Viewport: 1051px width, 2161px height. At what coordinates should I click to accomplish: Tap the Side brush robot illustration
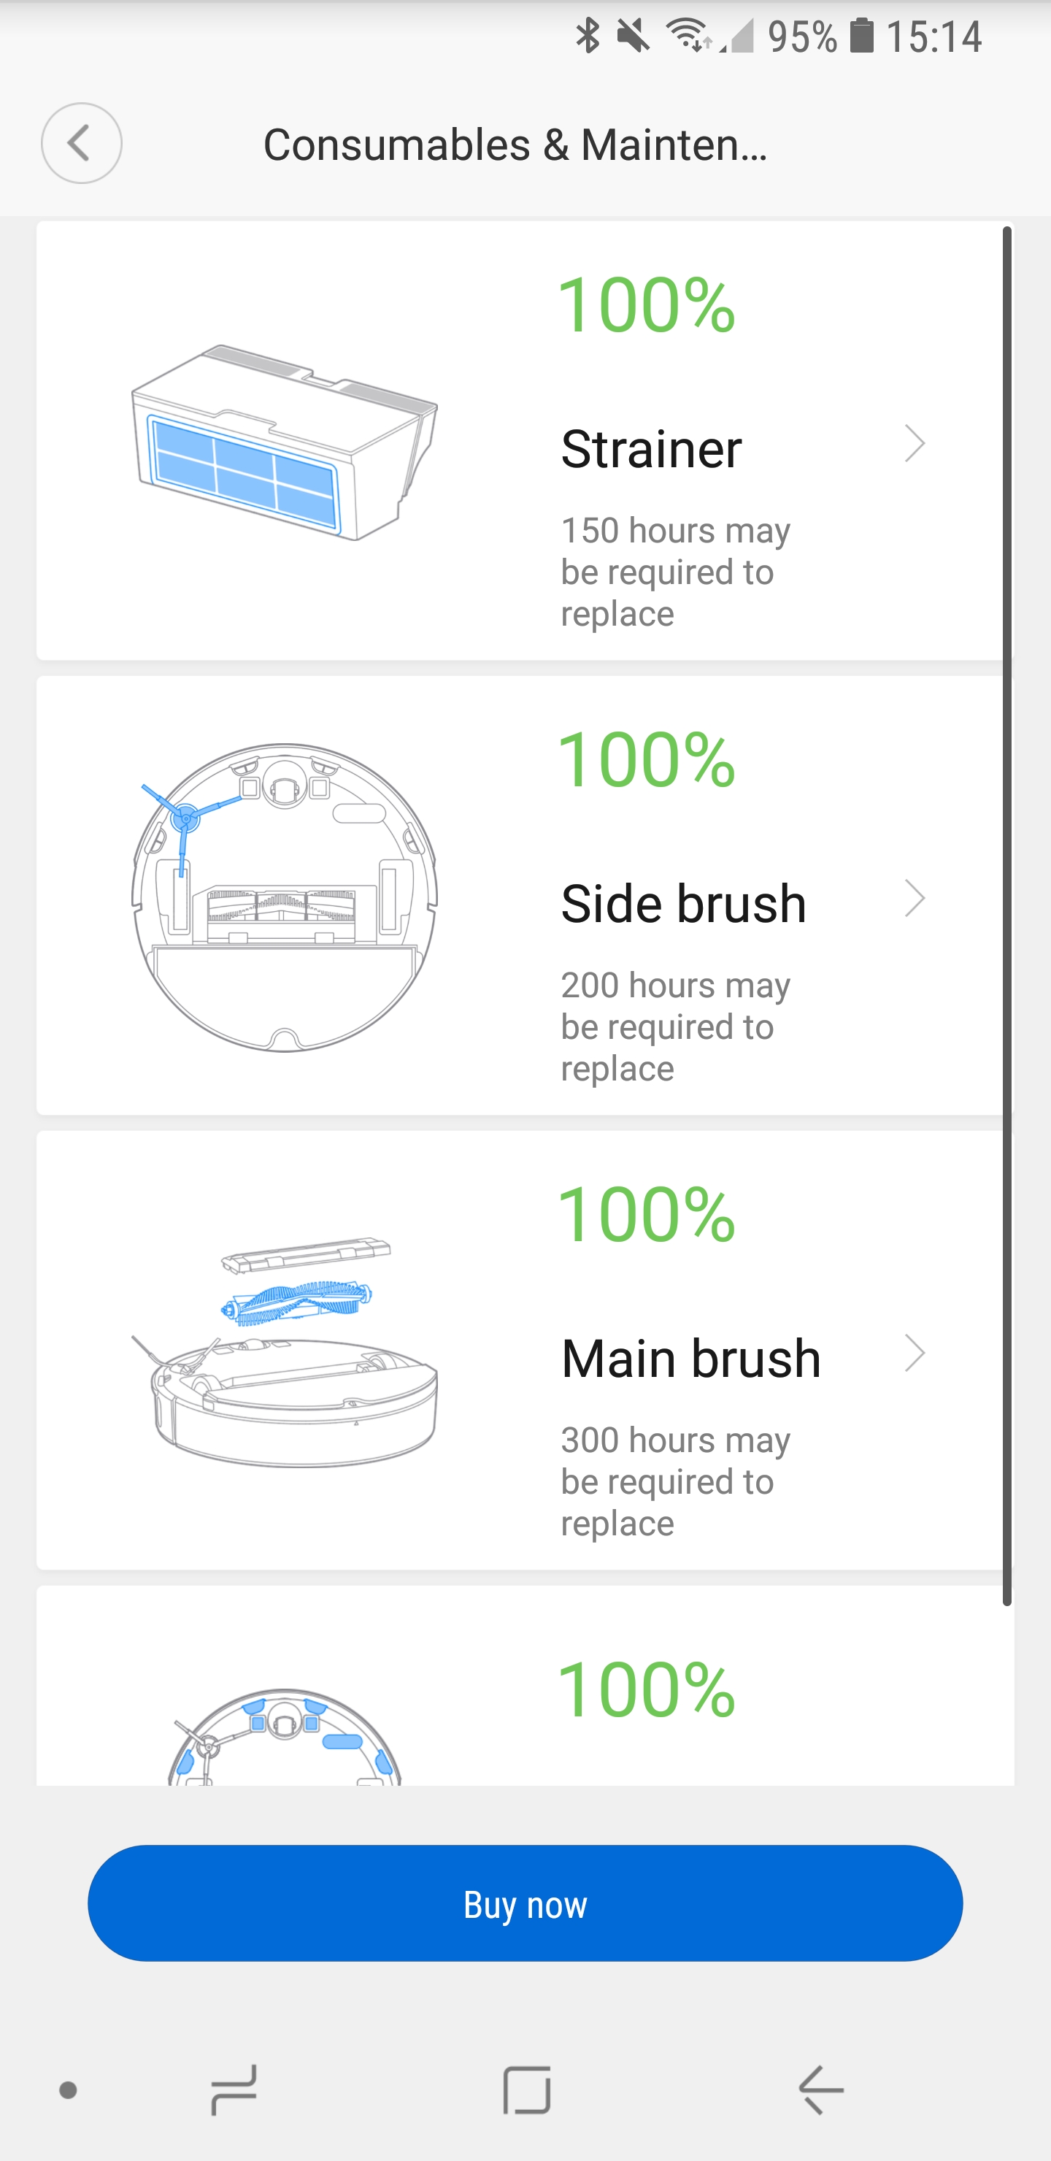click(285, 897)
